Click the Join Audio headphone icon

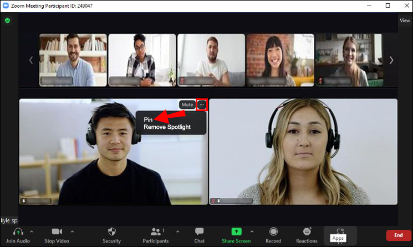18,232
